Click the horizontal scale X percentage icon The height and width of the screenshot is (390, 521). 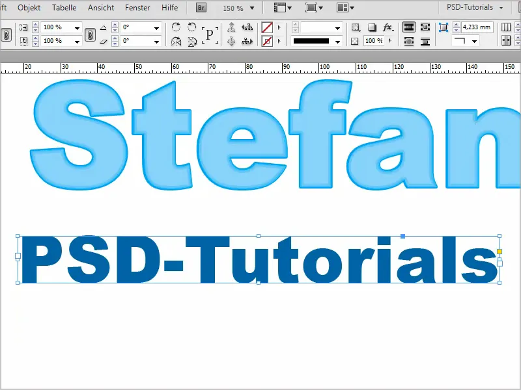click(23, 27)
